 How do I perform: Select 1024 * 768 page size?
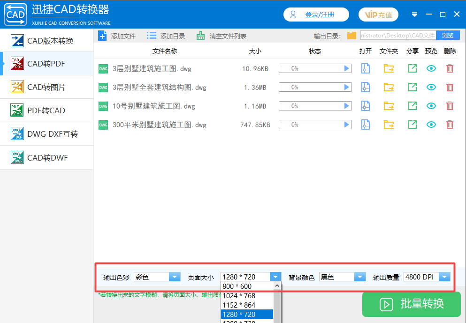239,295
